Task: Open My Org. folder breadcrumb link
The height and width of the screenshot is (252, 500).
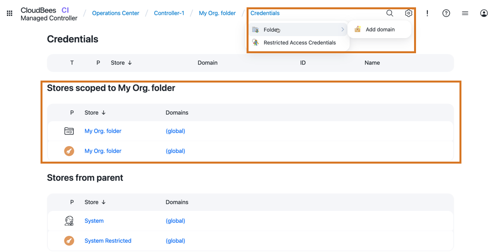Action: tap(217, 13)
